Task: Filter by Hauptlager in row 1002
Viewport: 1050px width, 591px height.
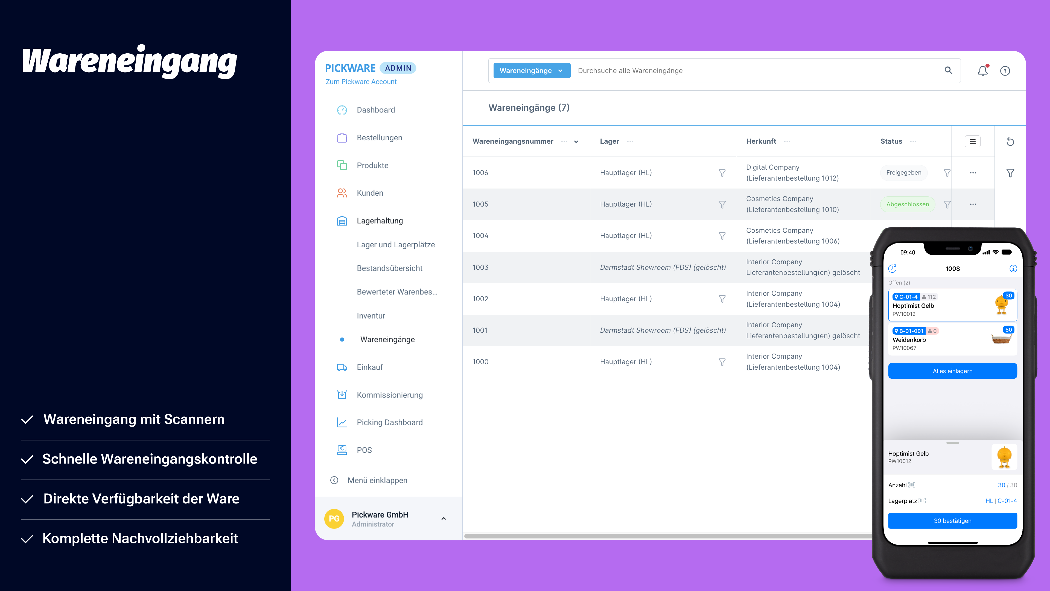Action: [722, 299]
